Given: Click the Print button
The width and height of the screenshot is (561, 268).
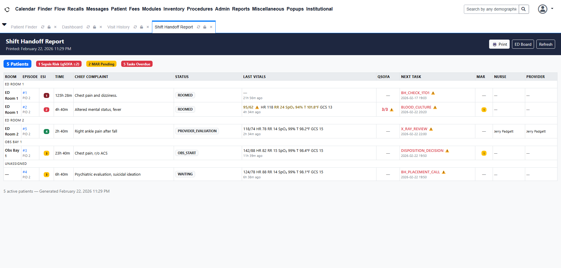Looking at the screenshot, I should (499, 44).
